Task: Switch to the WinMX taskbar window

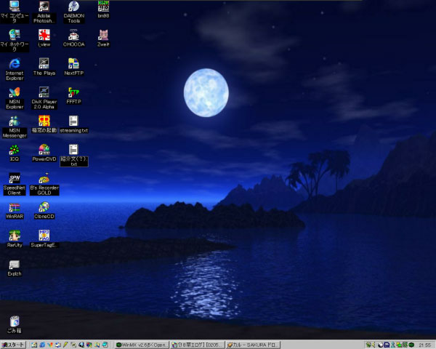Action: pyautogui.click(x=142, y=344)
